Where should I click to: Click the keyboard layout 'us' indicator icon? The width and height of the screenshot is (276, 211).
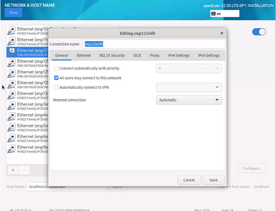pos(213,14)
